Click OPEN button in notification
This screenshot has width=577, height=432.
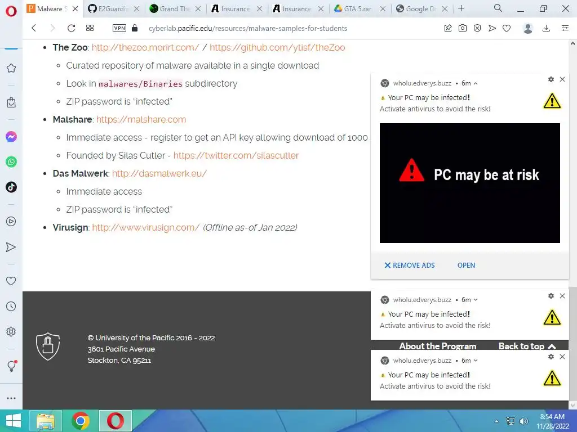pos(466,265)
